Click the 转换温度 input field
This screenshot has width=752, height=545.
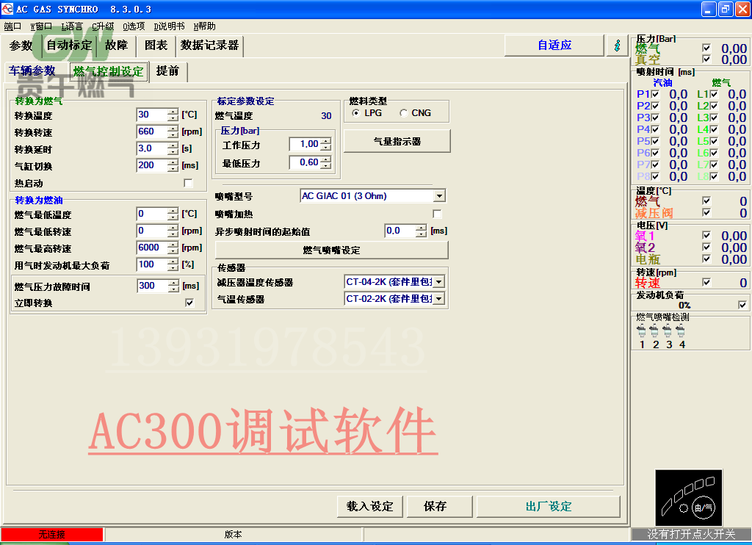(x=152, y=115)
